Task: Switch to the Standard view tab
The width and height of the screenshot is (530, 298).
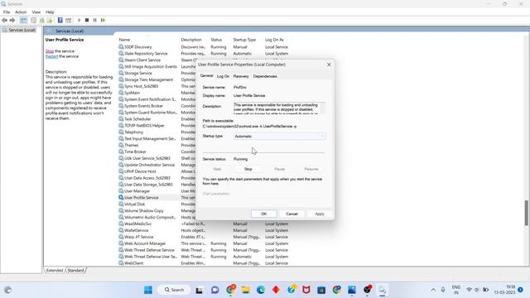Action: (x=75, y=271)
